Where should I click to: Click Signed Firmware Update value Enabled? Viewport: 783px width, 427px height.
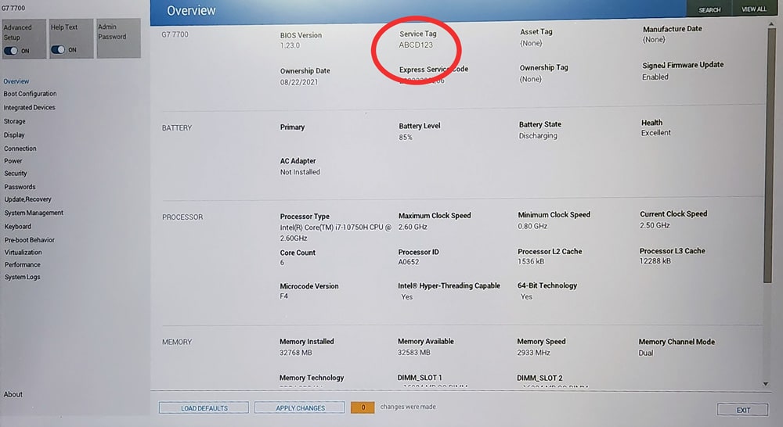(655, 77)
